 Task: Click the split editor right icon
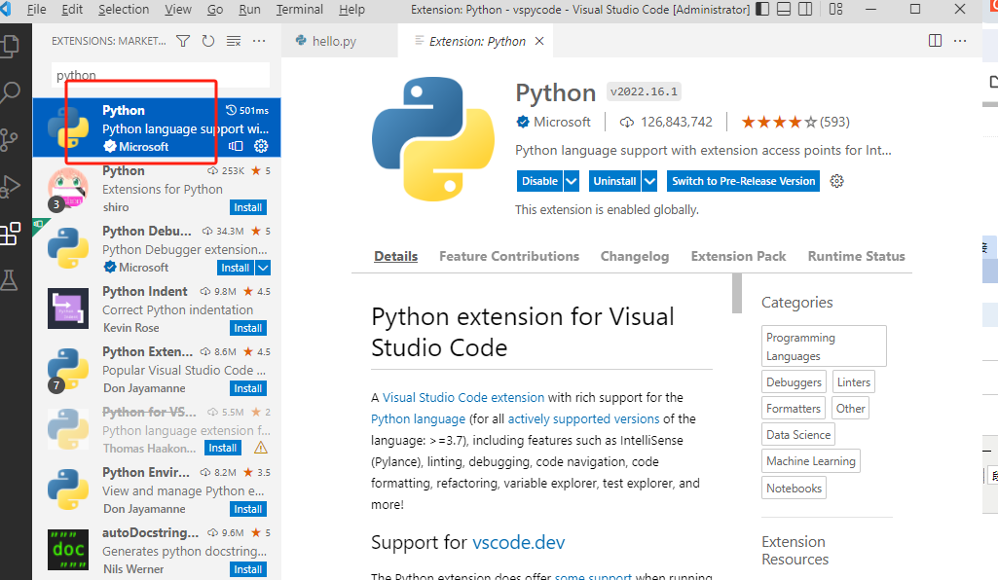click(935, 41)
